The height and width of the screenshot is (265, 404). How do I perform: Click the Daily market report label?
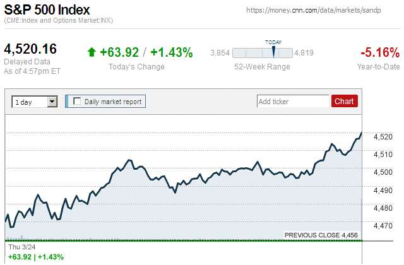click(113, 101)
